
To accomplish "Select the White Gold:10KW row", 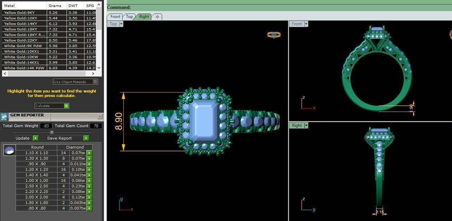I will click(49, 57).
